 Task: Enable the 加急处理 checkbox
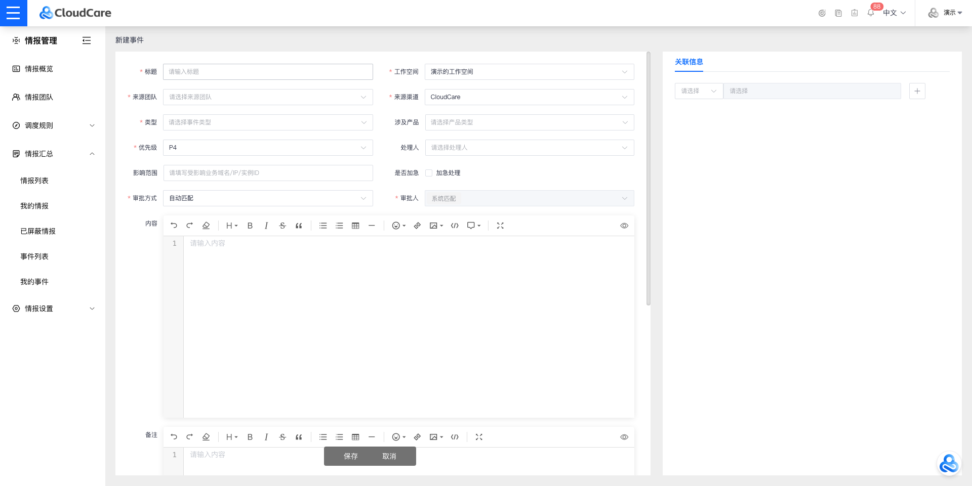[429, 173]
